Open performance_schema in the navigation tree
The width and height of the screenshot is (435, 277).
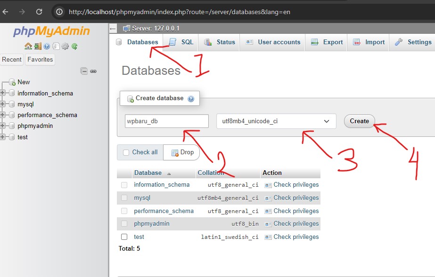47,115
